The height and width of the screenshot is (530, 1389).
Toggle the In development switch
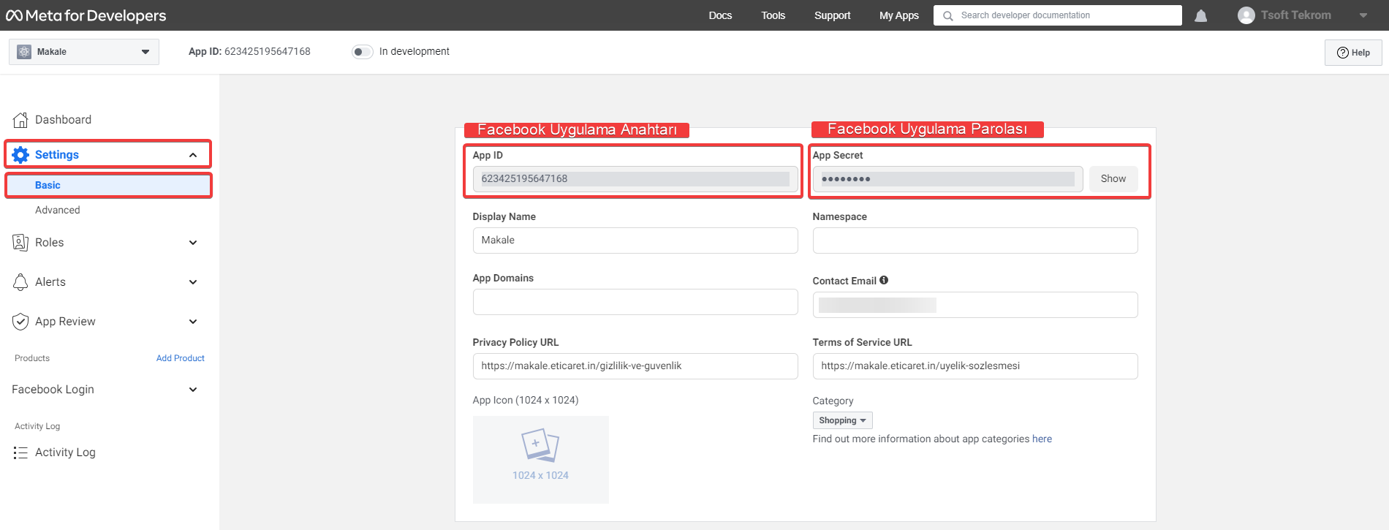pos(363,52)
